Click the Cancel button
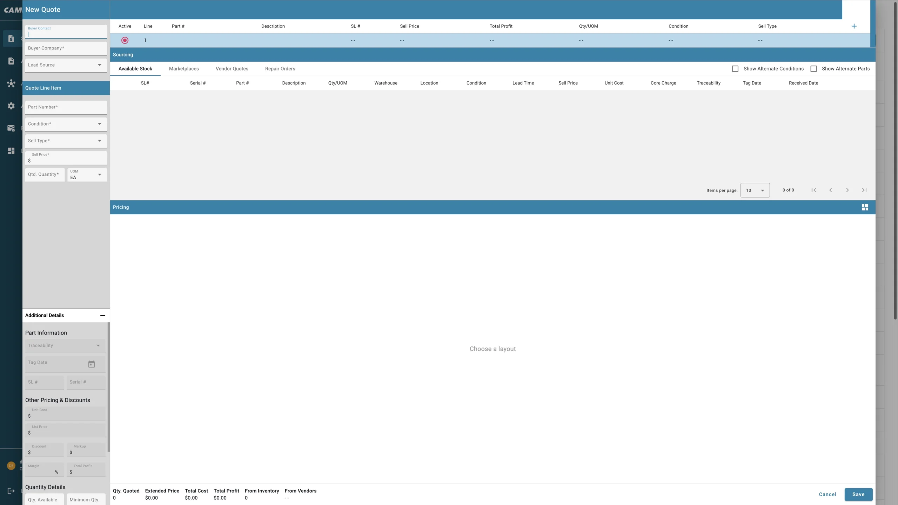 (827, 494)
